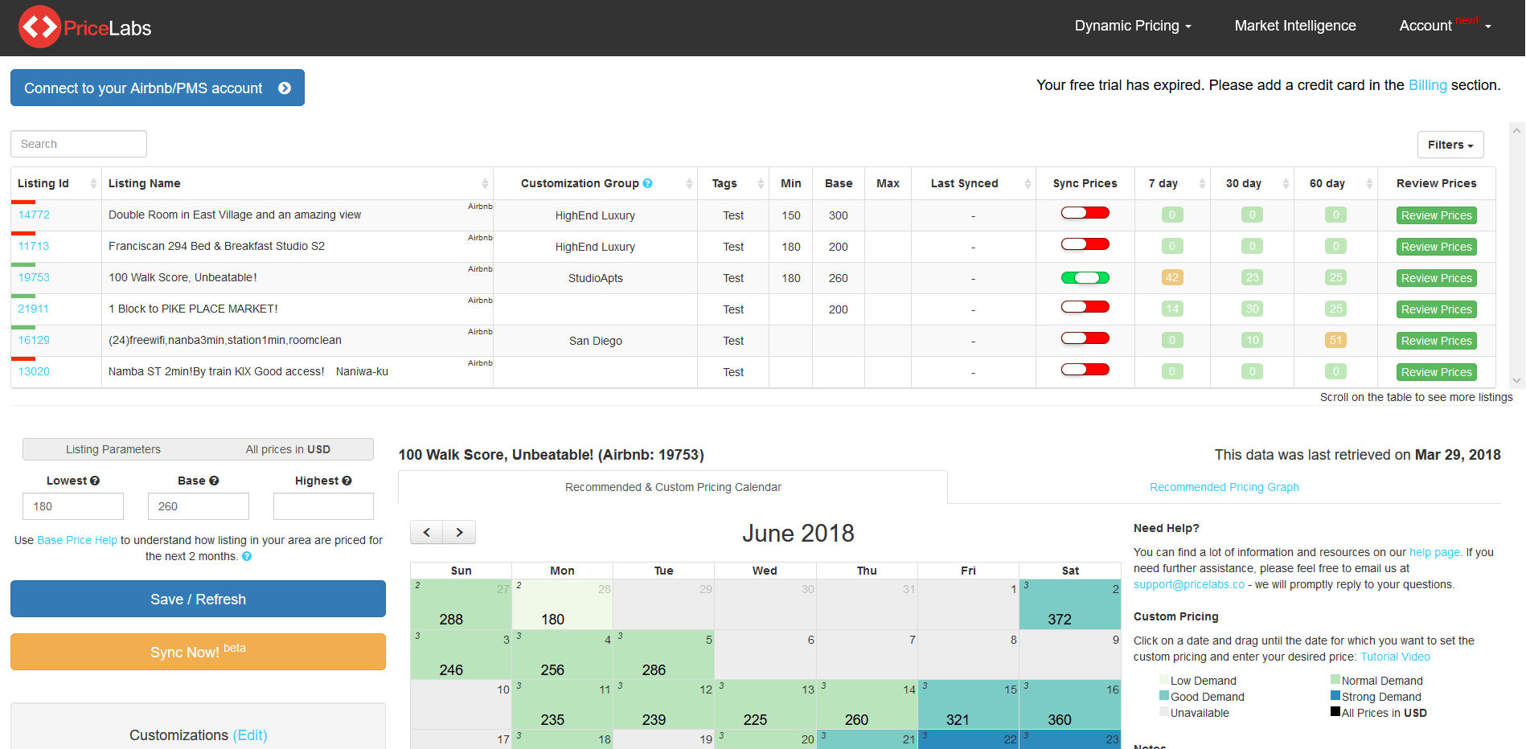The height and width of the screenshot is (749, 1526).
Task: Click sort arrows on Listing Name column
Action: click(485, 183)
